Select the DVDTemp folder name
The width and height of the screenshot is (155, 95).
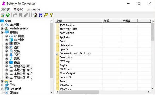pos(65,61)
